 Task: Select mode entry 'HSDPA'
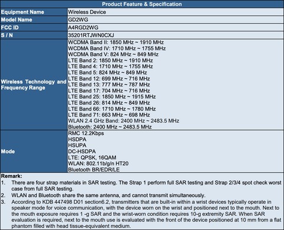tap(77, 140)
